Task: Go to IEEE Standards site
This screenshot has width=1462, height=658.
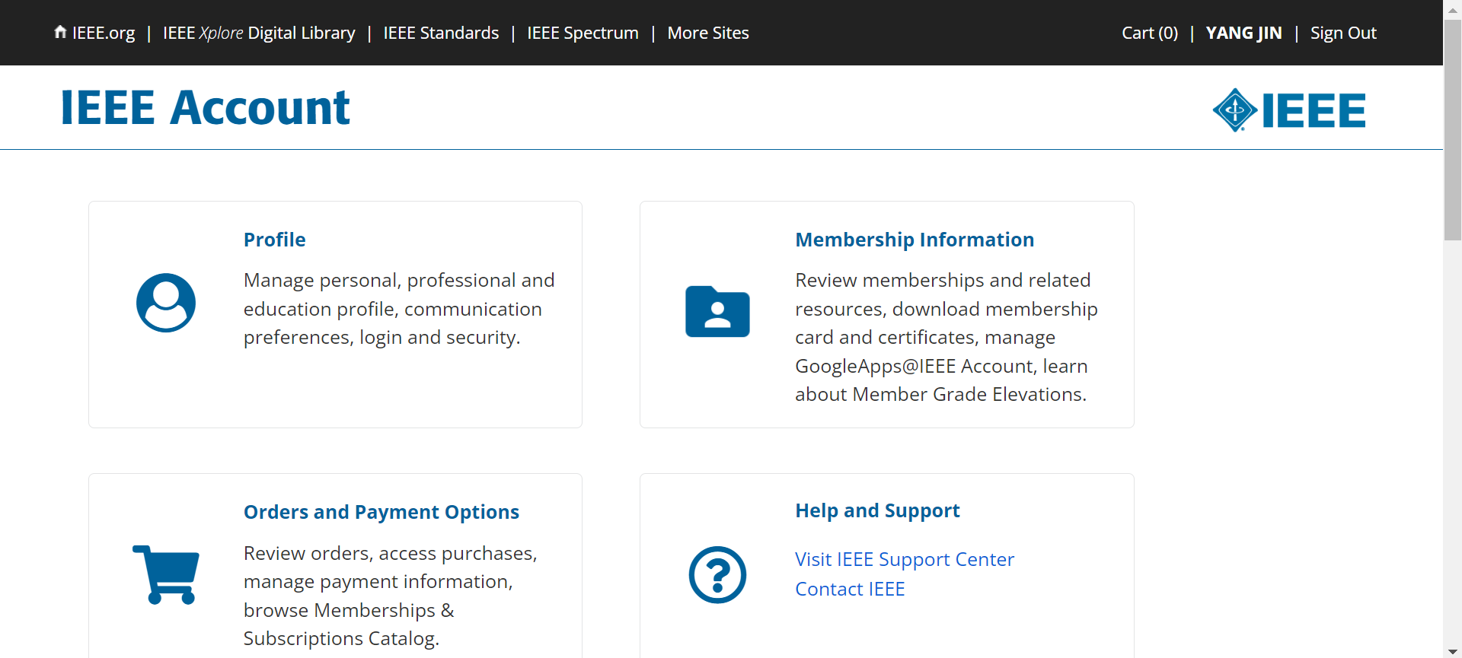Action: (441, 33)
